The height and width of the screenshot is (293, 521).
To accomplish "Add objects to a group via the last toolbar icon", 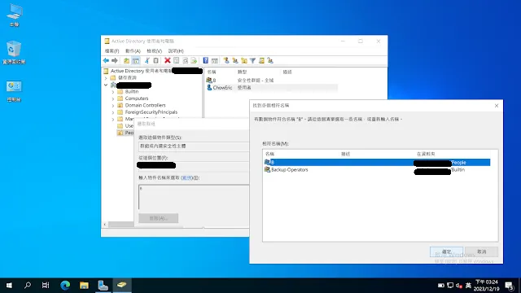I will pyautogui.click(x=270, y=60).
